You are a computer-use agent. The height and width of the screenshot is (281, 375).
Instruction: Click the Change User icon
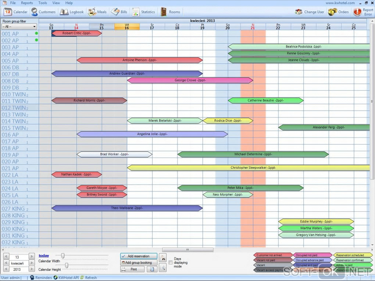tap(299, 12)
